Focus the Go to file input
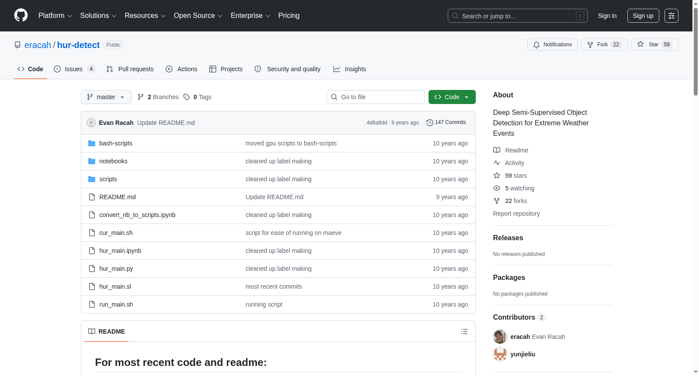 [x=376, y=97]
